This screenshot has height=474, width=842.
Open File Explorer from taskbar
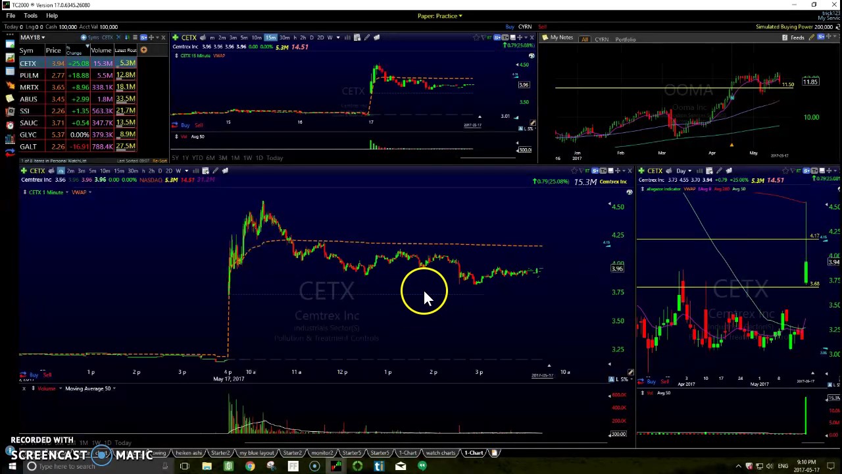pos(207,466)
